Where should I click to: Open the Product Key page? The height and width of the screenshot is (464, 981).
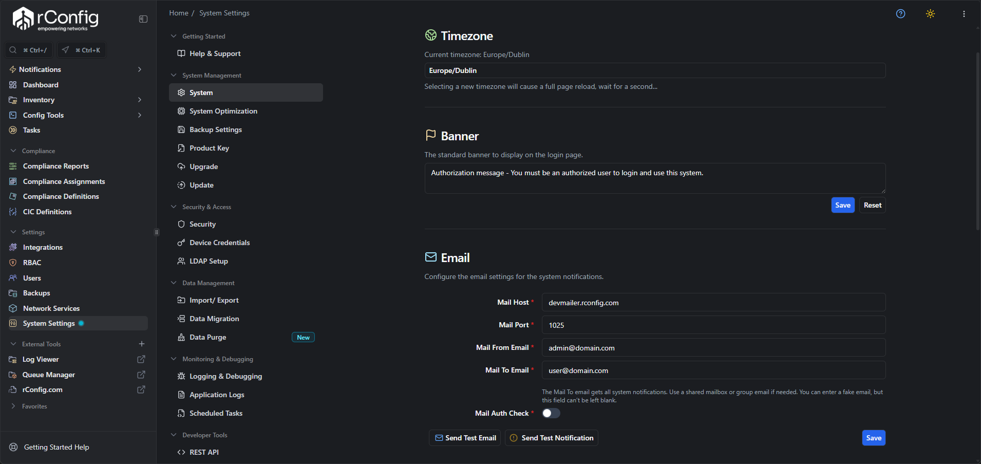pos(209,148)
